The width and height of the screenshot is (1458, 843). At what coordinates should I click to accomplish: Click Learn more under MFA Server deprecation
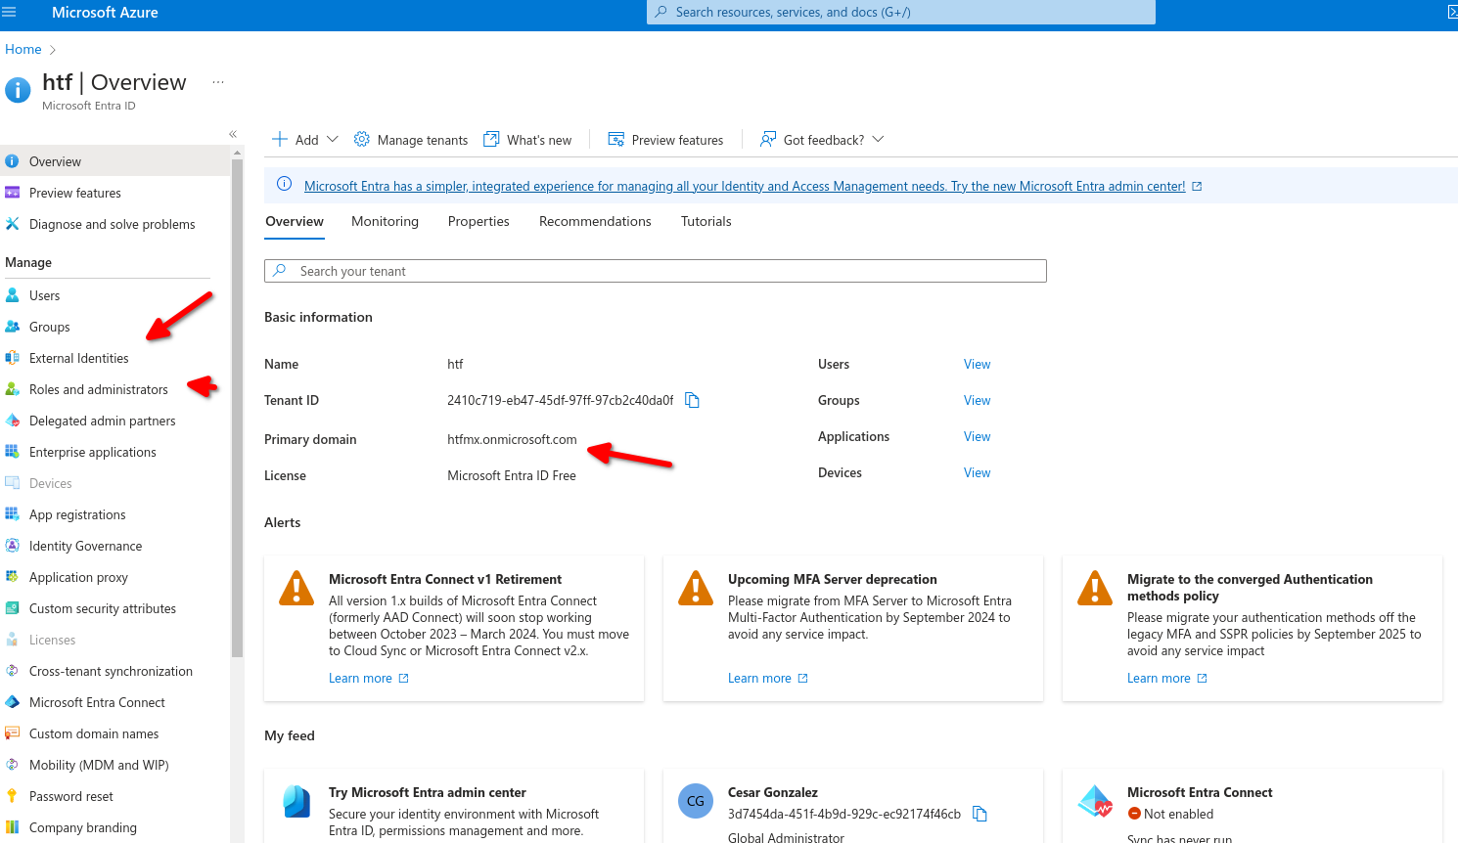click(759, 678)
